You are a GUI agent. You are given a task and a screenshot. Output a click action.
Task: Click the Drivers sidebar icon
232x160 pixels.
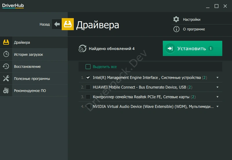click(6, 42)
